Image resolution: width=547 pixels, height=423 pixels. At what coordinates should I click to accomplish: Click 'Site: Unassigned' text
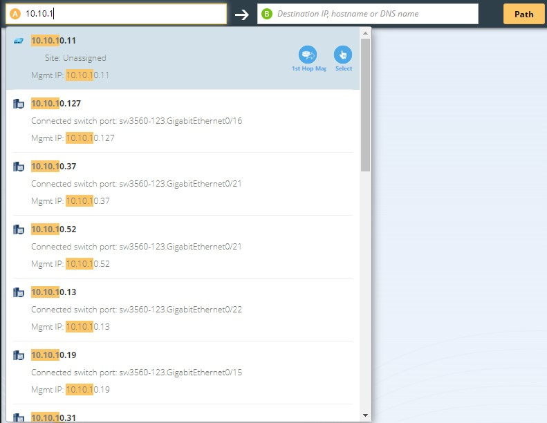click(x=75, y=58)
